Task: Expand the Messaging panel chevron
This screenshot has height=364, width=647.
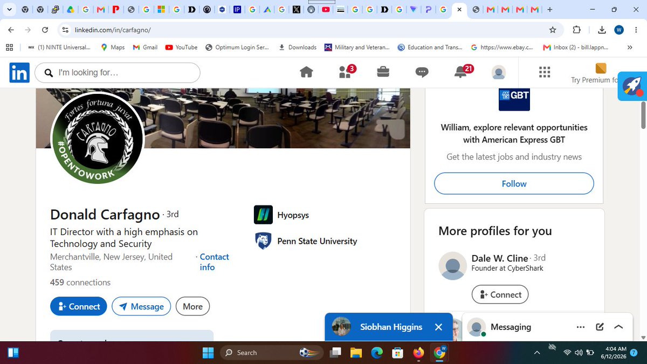Action: [618, 327]
